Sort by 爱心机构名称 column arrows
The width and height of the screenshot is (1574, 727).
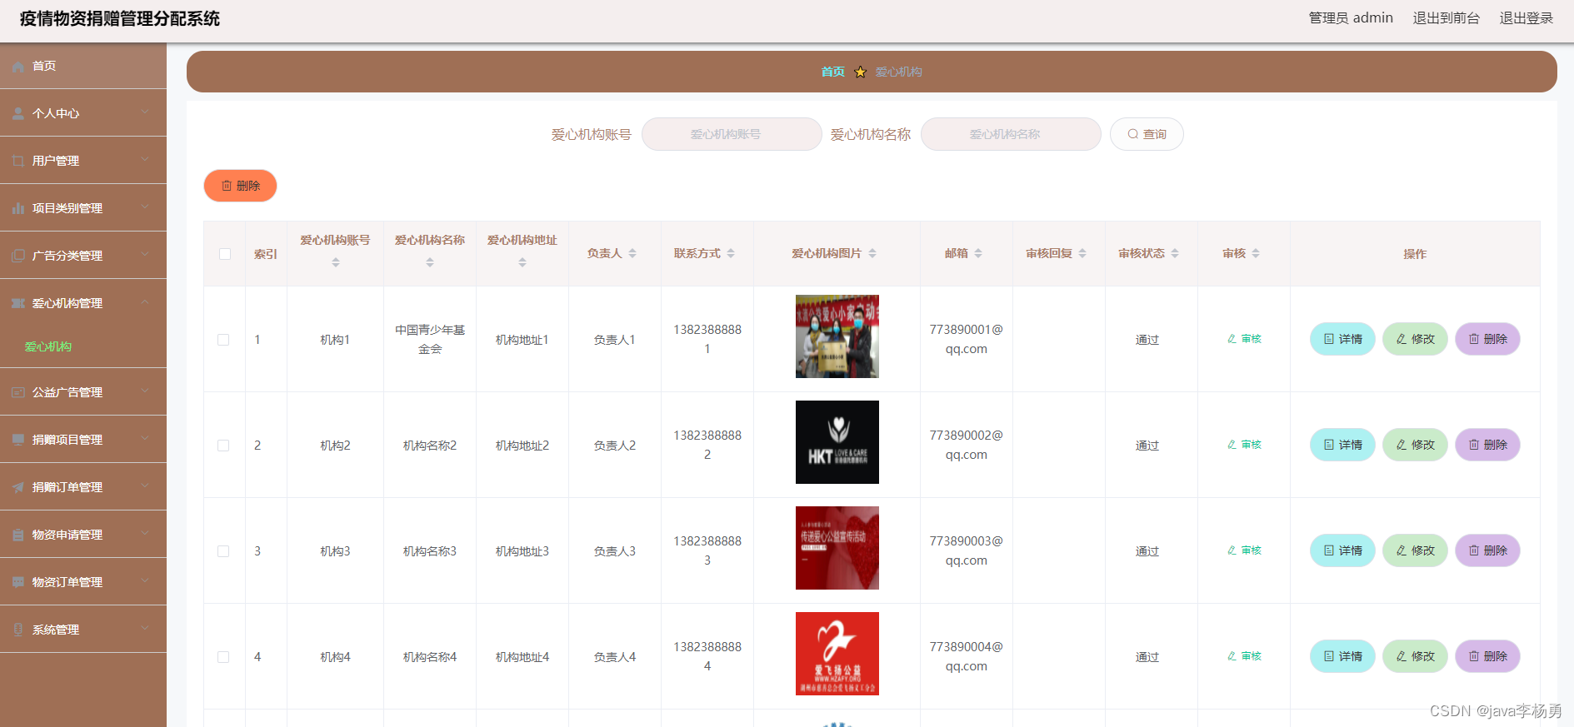430,262
